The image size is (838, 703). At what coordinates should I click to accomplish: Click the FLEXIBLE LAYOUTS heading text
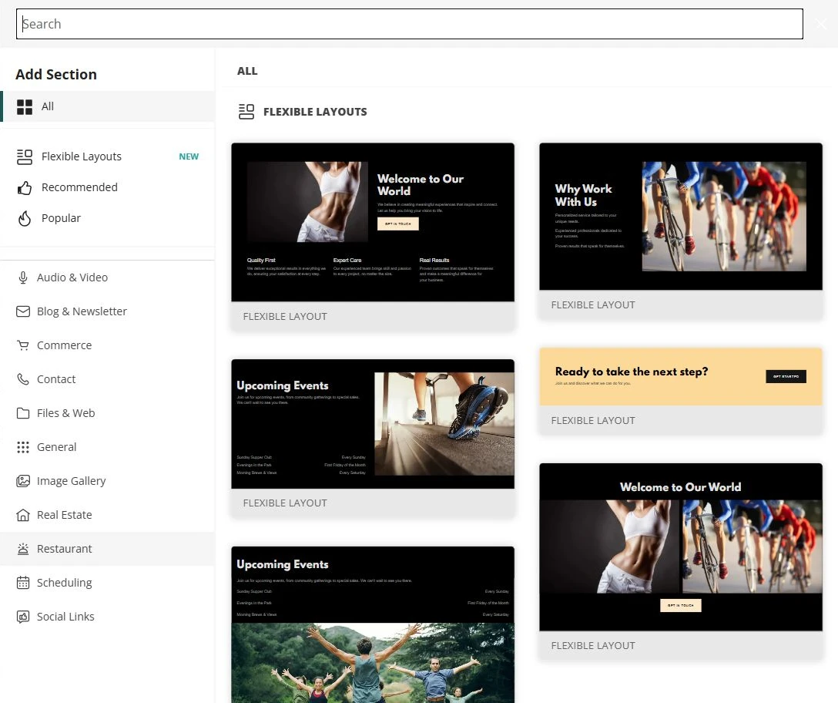click(315, 112)
